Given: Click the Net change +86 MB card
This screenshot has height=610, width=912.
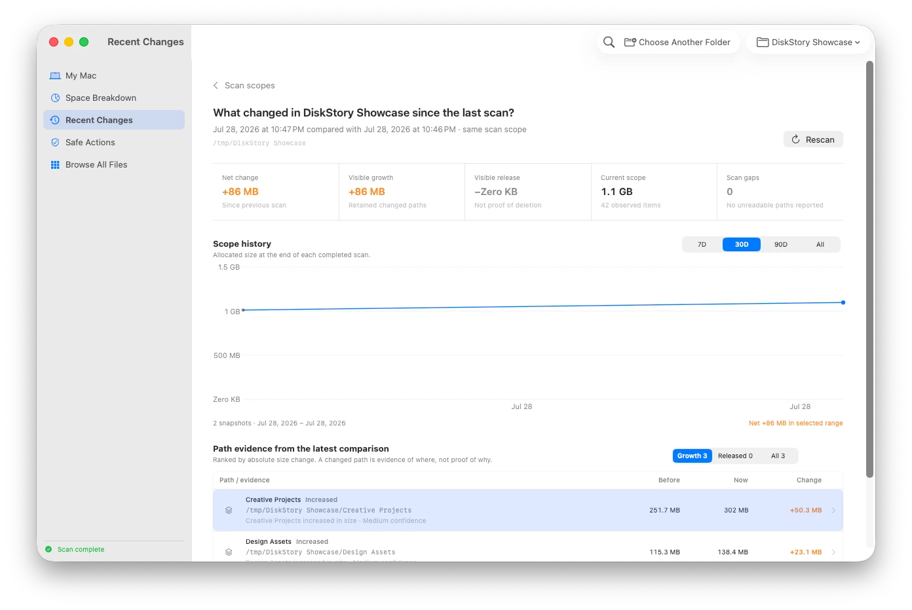Looking at the screenshot, I should 276,192.
